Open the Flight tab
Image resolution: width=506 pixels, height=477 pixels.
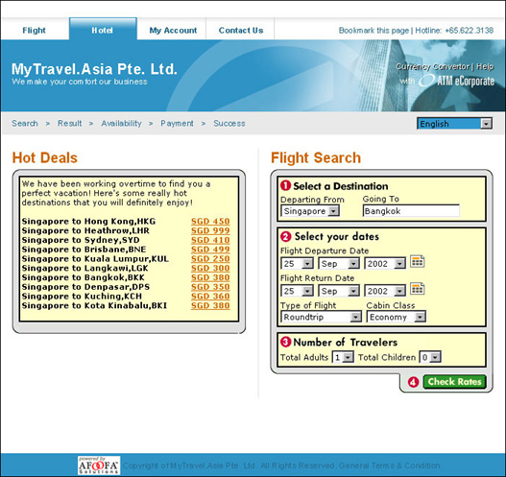35,31
